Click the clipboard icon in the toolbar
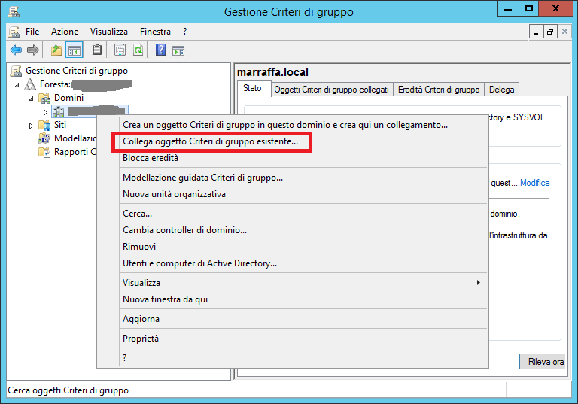578x404 pixels. (96, 50)
